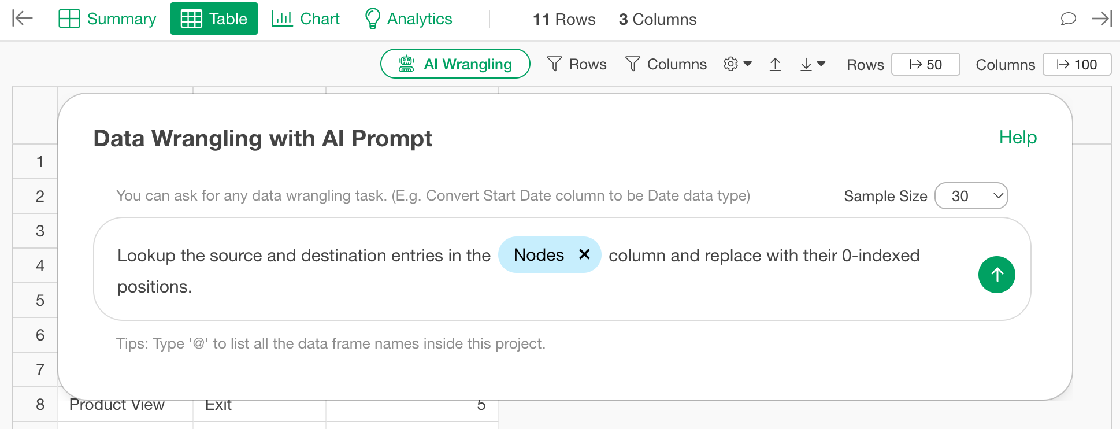1120x429 pixels.
Task: Click the download arrow icon in toolbar
Action: click(806, 64)
